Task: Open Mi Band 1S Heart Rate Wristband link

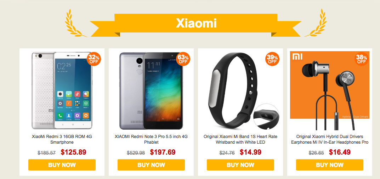Action: coord(240,139)
